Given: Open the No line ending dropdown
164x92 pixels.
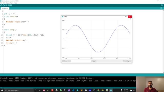Looking at the screenshot, I should coord(127,61).
